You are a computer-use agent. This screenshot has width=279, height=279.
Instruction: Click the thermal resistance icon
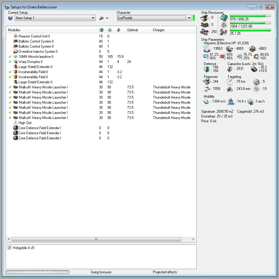click(x=222, y=56)
